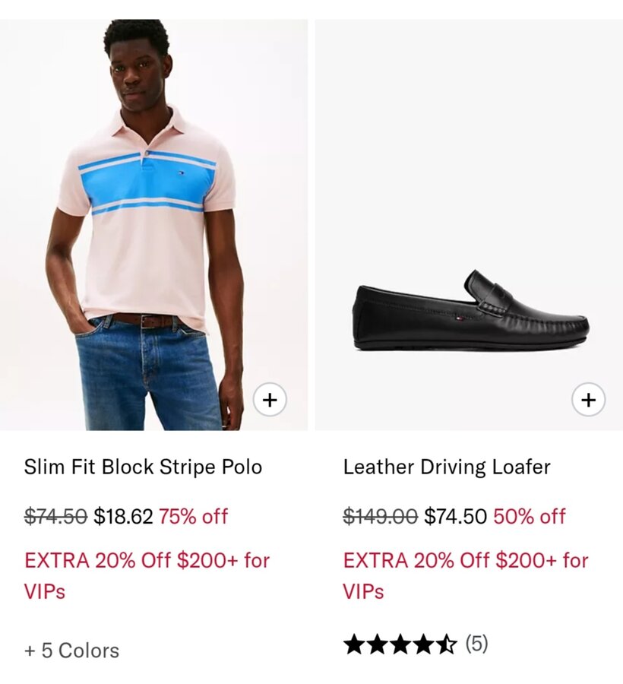623x684 pixels.
Task: Click the $18.62 sale price
Action: (123, 517)
